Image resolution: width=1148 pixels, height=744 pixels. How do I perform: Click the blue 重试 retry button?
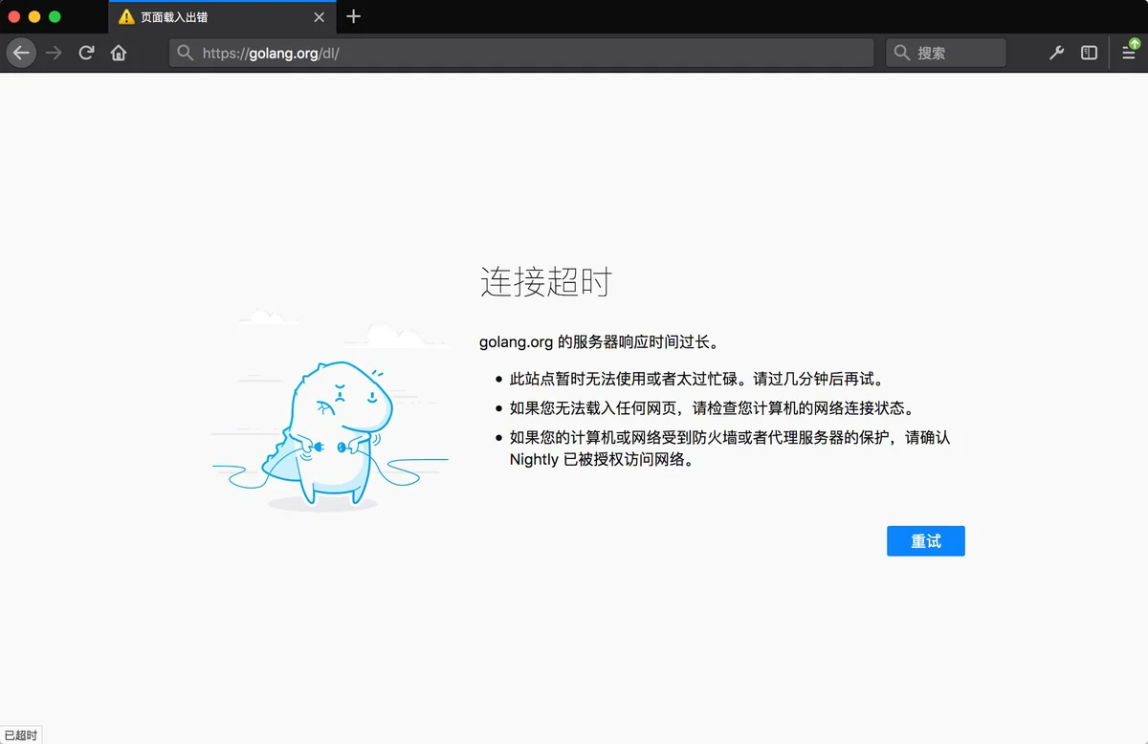[x=926, y=540]
